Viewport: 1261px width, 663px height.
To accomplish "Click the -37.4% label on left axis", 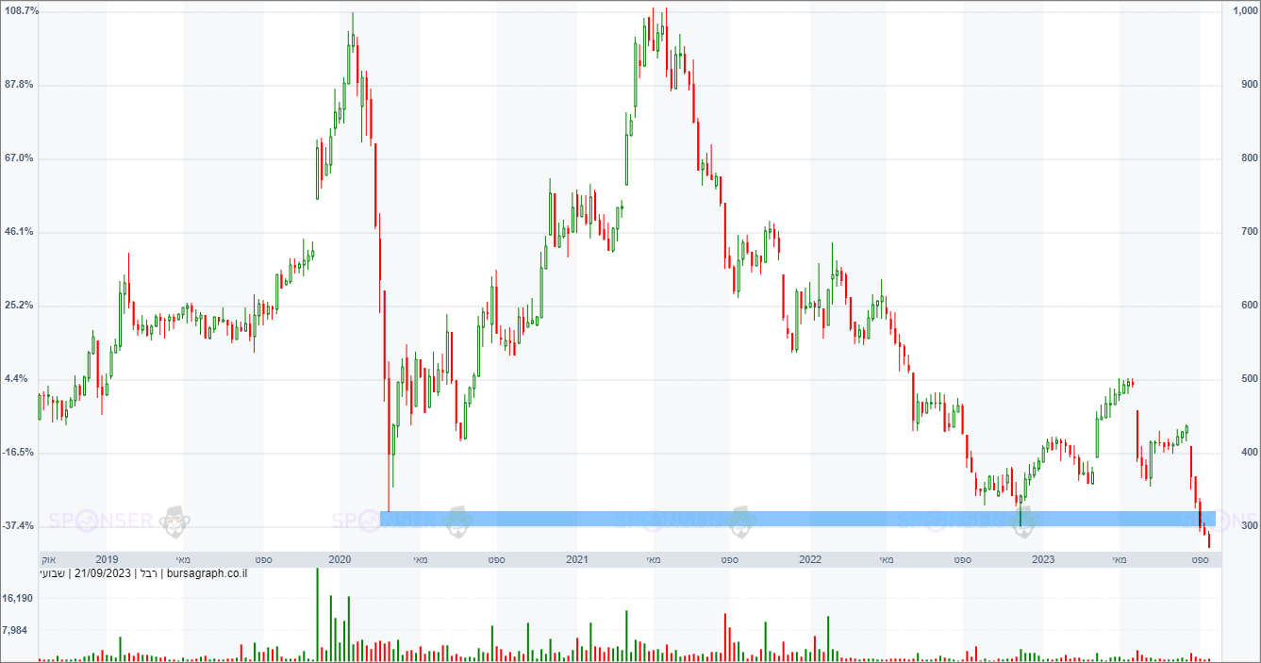I will pos(19,526).
